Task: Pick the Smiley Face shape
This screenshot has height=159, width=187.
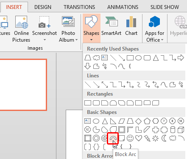Action: coord(130,138)
